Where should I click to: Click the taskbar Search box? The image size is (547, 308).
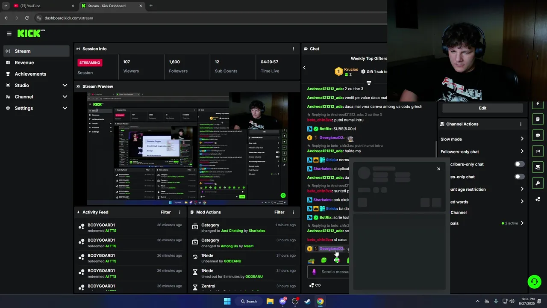(x=249, y=301)
